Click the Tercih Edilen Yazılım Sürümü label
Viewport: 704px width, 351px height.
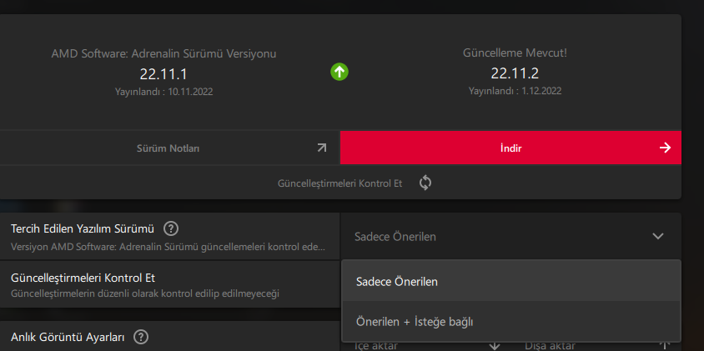pos(83,229)
